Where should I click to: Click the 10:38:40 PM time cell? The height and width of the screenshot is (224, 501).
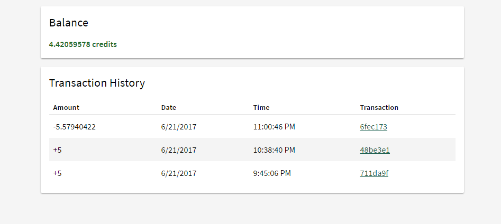pos(274,150)
